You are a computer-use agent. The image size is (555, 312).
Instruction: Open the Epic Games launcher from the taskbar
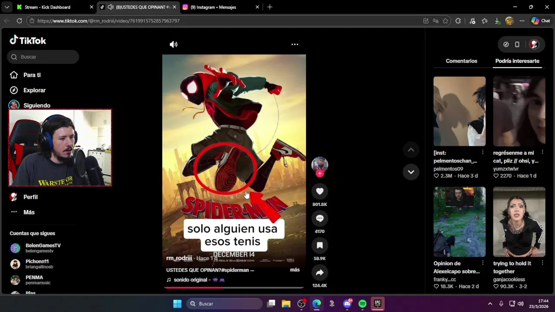pos(378,303)
